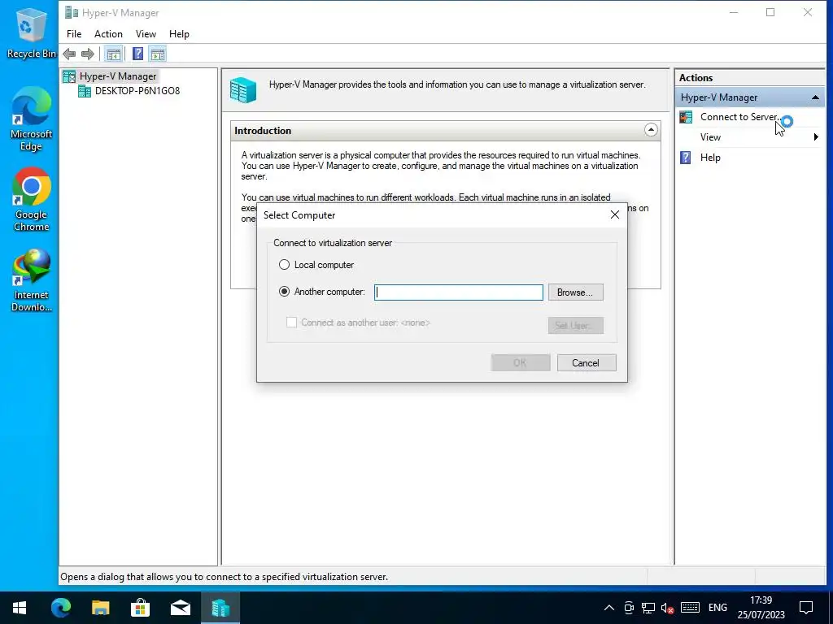Open the Help menu
The image size is (833, 624).
(179, 34)
